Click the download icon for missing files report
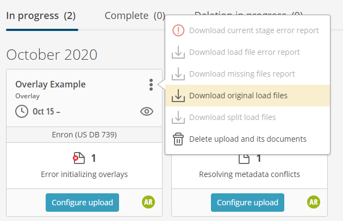The width and height of the screenshot is (343, 221). point(178,74)
